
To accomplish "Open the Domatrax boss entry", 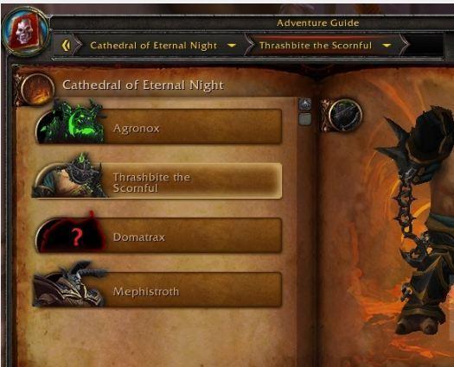I will pos(158,235).
